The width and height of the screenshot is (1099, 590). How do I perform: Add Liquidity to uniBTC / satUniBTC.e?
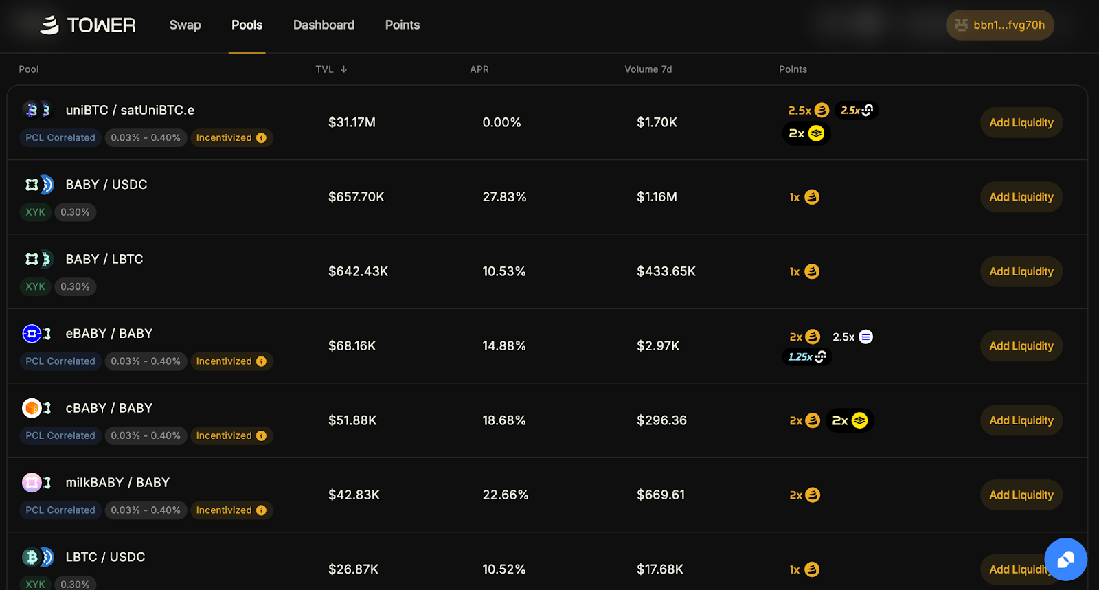[x=1021, y=122]
